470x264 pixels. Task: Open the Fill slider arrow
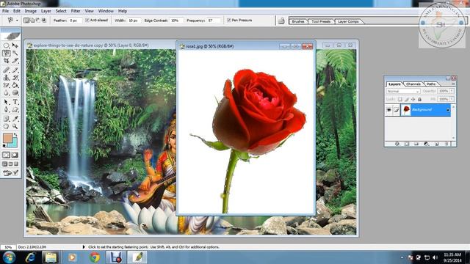tap(452, 99)
